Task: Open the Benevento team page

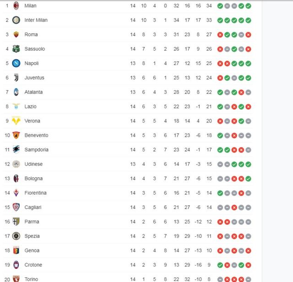Action: tap(36, 135)
